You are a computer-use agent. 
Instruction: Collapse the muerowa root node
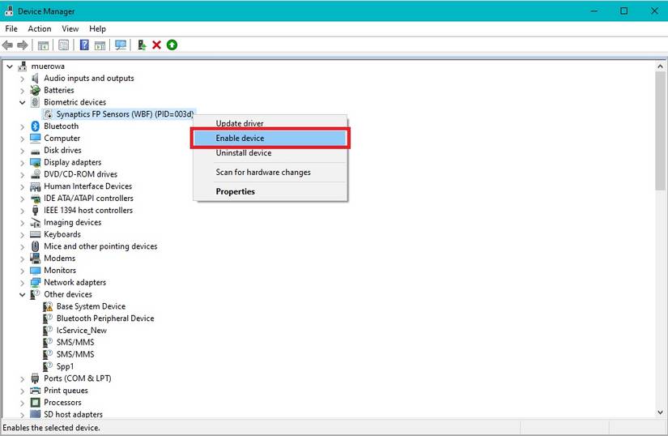(x=10, y=66)
